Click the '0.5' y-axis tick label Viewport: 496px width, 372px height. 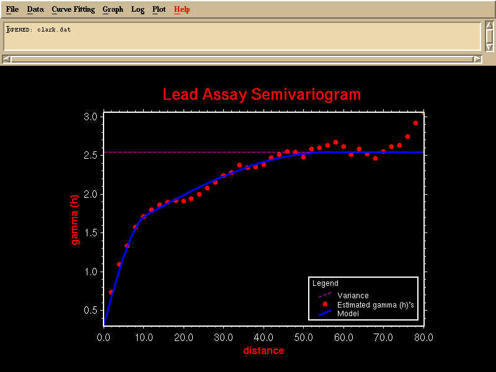click(x=90, y=311)
